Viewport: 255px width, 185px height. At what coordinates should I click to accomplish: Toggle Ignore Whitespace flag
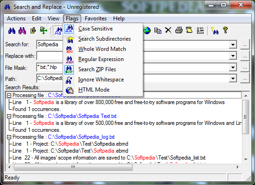tap(103, 80)
